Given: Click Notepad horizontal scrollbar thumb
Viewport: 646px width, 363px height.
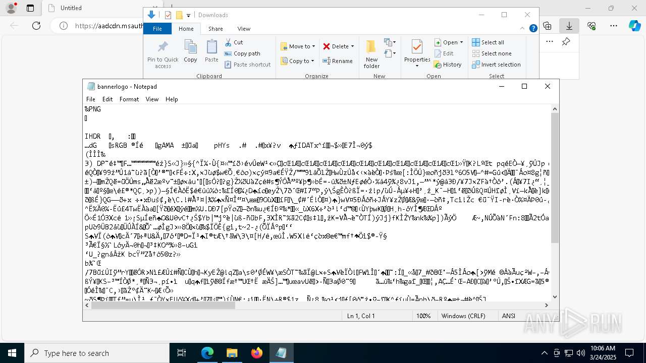Looking at the screenshot, I should pyautogui.click(x=163, y=305).
